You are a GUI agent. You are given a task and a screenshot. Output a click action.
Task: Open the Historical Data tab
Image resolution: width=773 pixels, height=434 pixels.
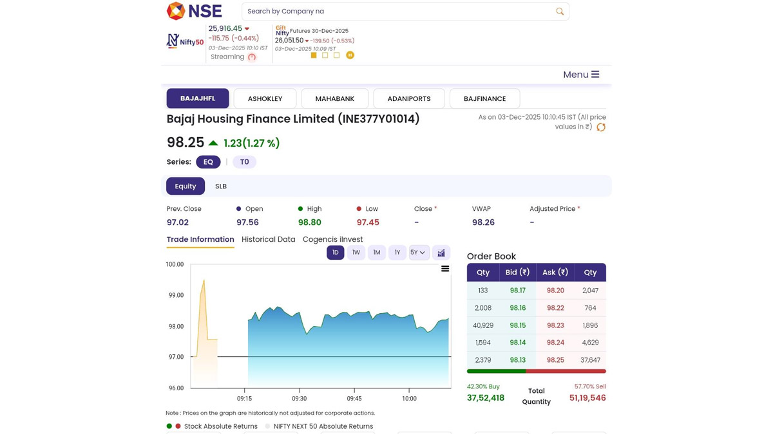tap(268, 239)
